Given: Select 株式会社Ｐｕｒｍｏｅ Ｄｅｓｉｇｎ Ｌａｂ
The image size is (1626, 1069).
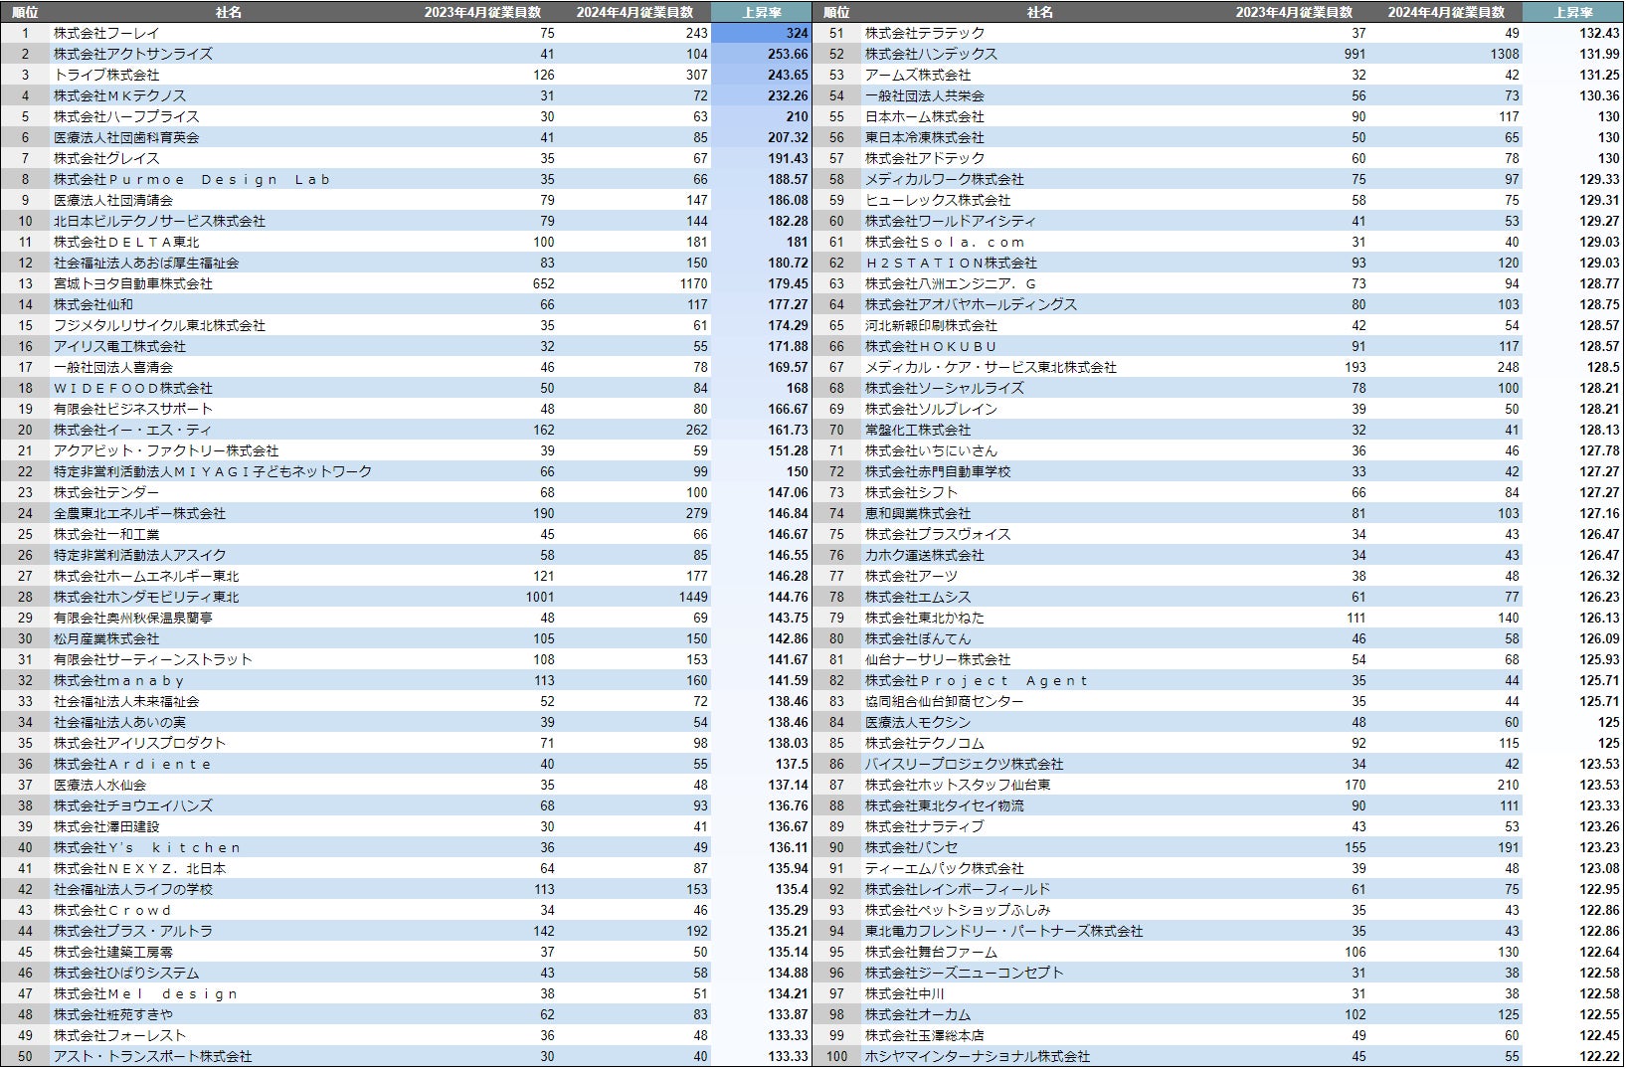Looking at the screenshot, I should 192,179.
